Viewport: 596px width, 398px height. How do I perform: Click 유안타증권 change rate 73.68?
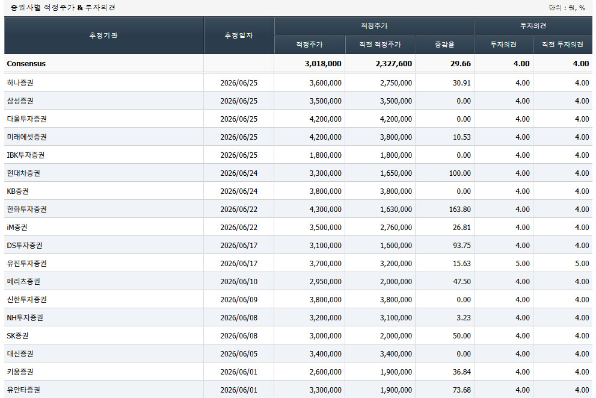[x=461, y=390]
